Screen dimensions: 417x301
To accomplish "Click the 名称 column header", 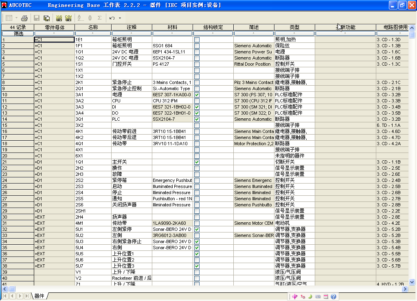I will click(x=93, y=27).
